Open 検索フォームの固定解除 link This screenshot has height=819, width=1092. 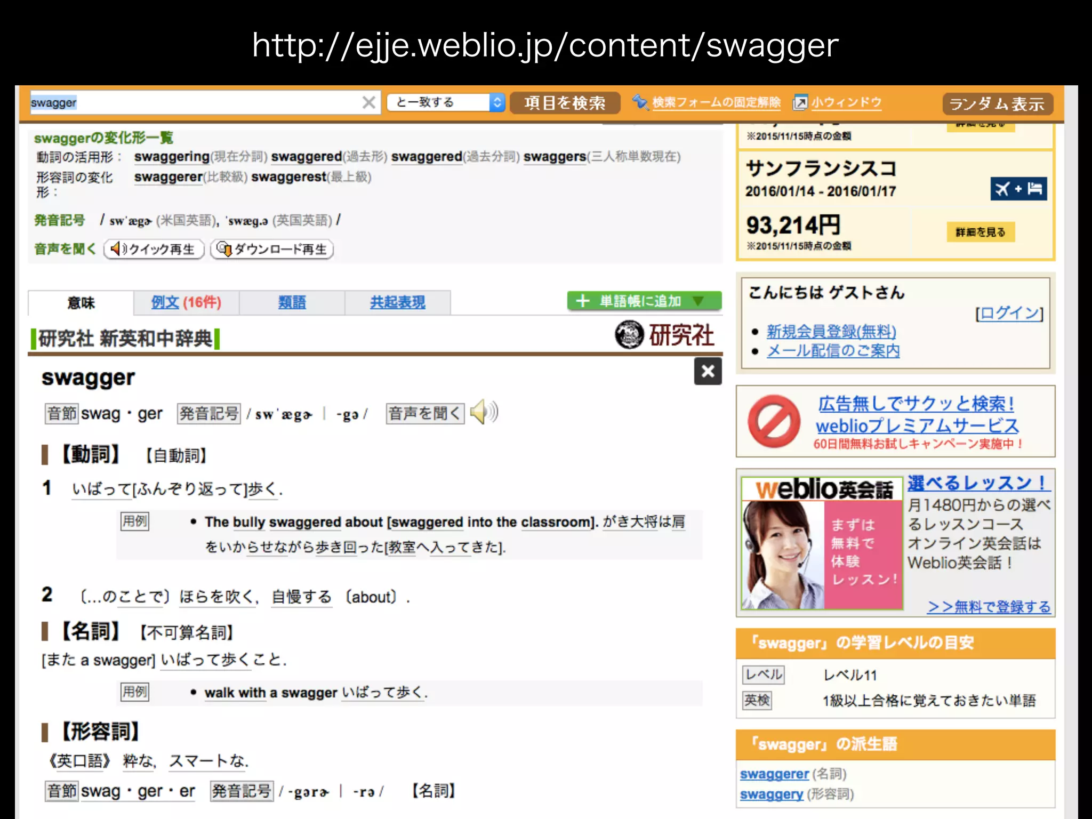pos(716,102)
